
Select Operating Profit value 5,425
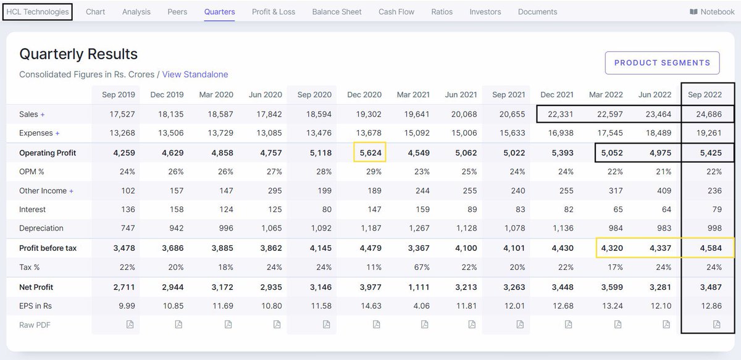[710, 153]
